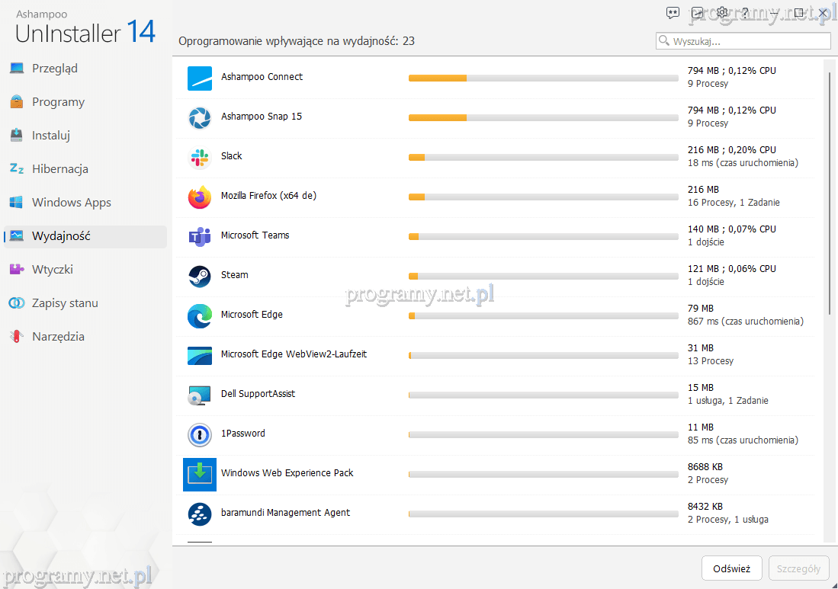Click the Microsoft Teams icon
Image resolution: width=838 pixels, height=589 pixels.
point(200,236)
